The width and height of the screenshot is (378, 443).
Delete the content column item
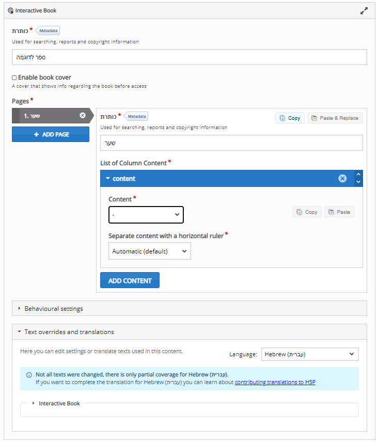342,178
